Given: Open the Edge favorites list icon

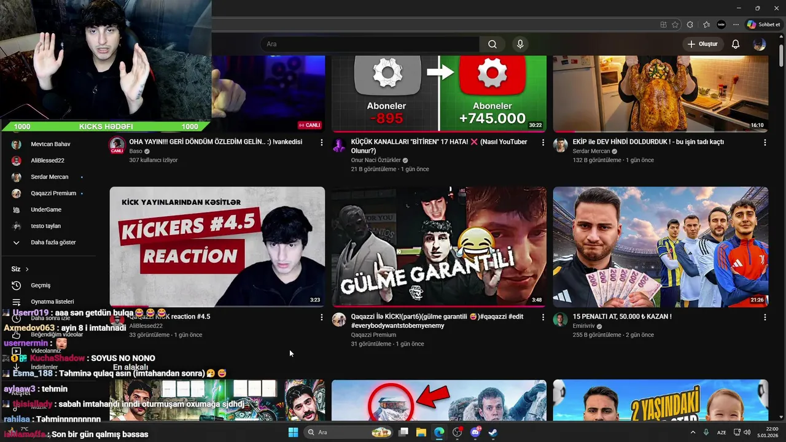Looking at the screenshot, I should (706, 25).
